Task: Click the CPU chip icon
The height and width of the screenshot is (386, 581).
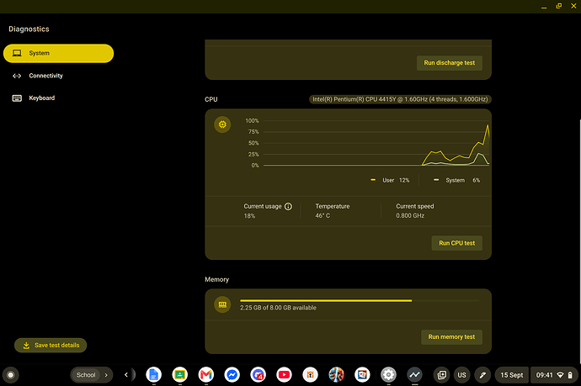Action: click(222, 124)
